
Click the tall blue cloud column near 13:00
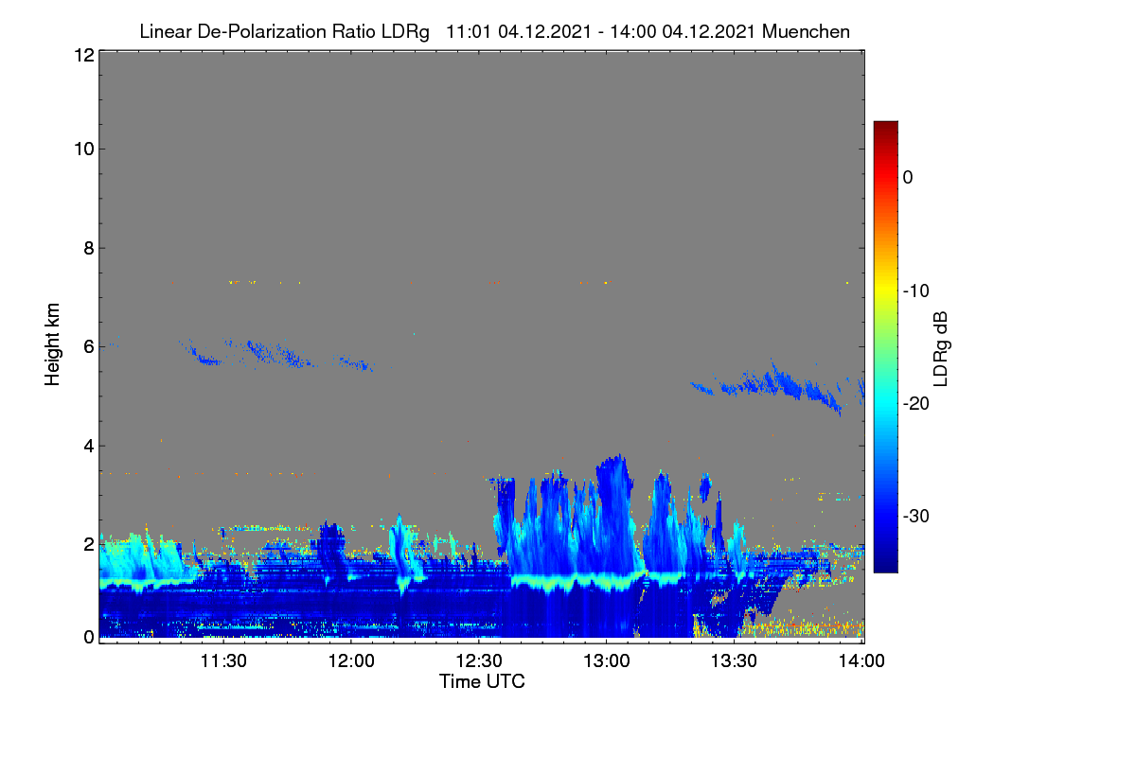[x=613, y=516]
